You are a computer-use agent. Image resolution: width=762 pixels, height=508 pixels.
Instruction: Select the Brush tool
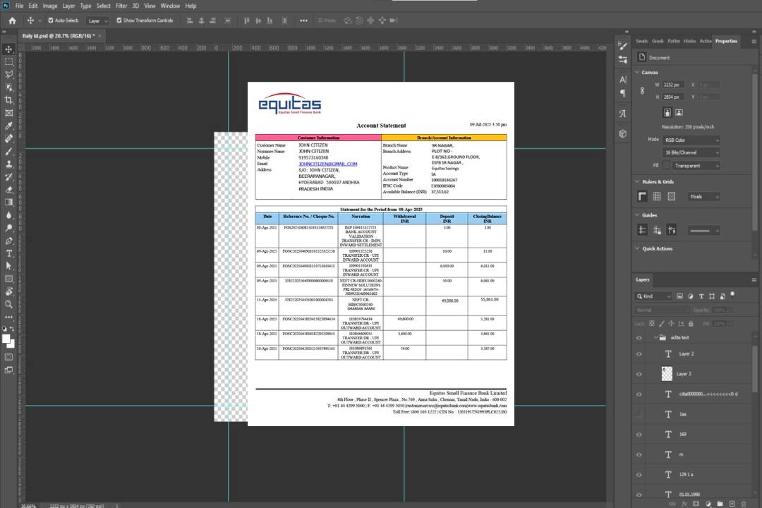click(8, 151)
